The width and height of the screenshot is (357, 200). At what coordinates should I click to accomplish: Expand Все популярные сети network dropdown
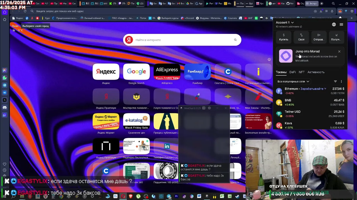coord(293,81)
